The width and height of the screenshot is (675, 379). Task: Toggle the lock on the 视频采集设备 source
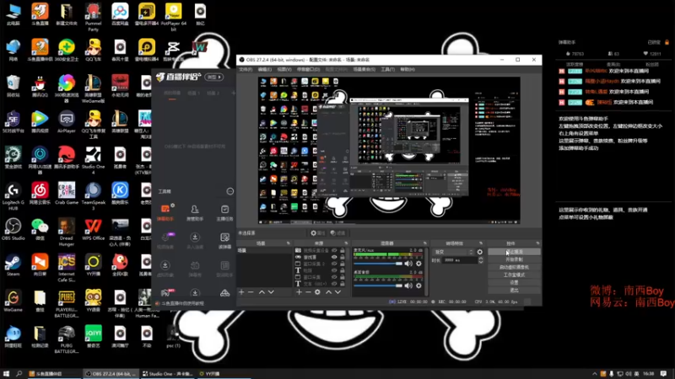point(343,250)
